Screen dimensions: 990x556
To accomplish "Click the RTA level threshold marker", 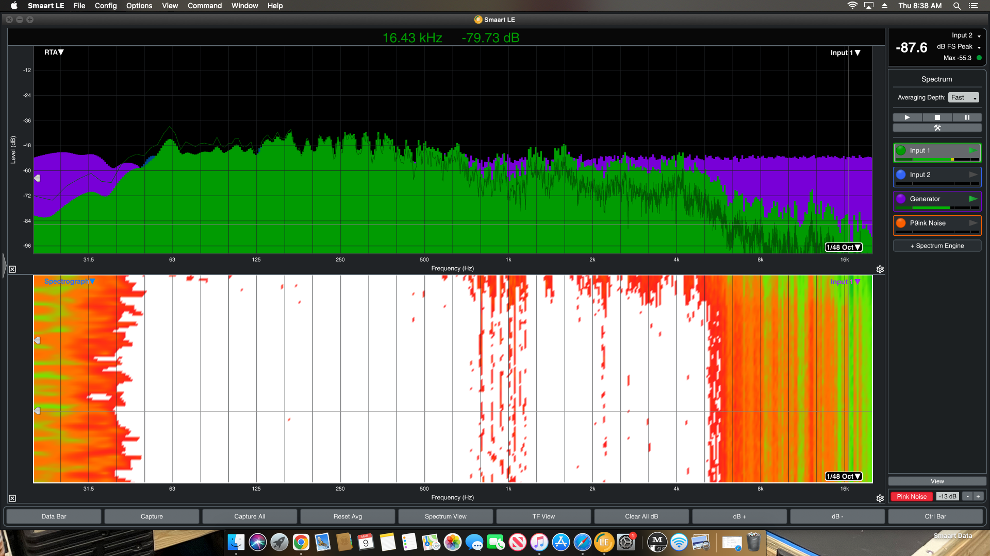I will coord(37,178).
